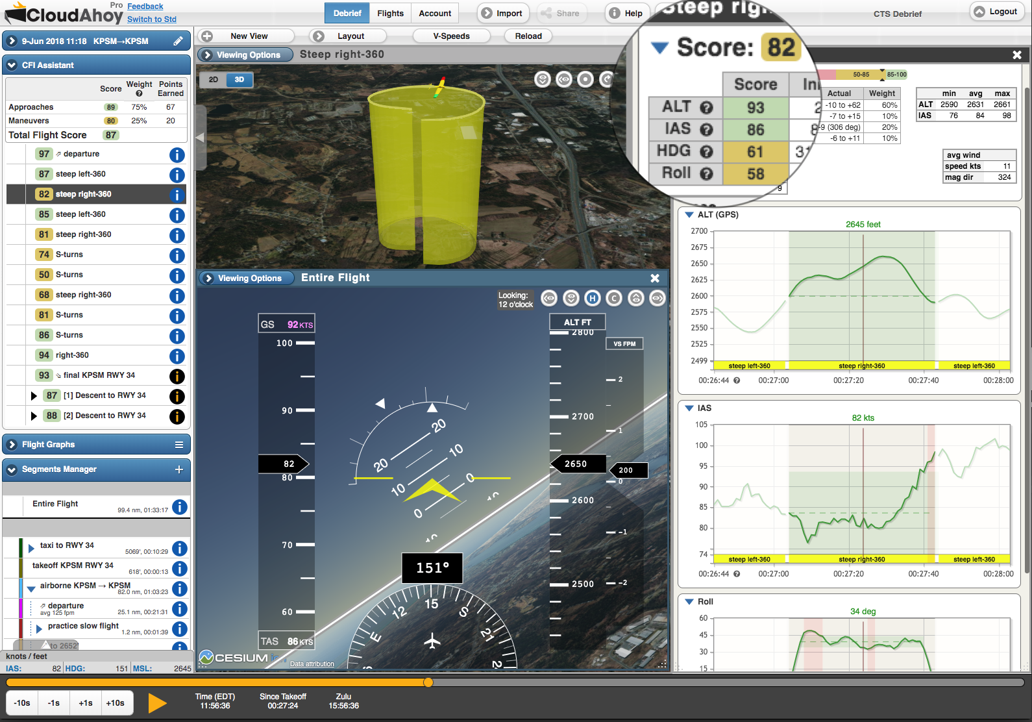Select steep right-360 maneuver scored 81
Screen dimensions: 1032x722
96,234
